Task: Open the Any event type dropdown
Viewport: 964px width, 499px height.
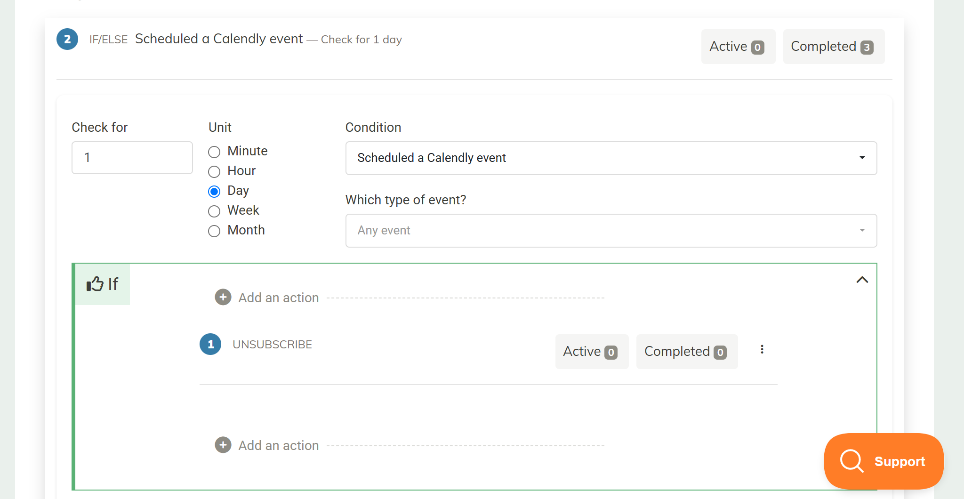Action: (x=611, y=230)
